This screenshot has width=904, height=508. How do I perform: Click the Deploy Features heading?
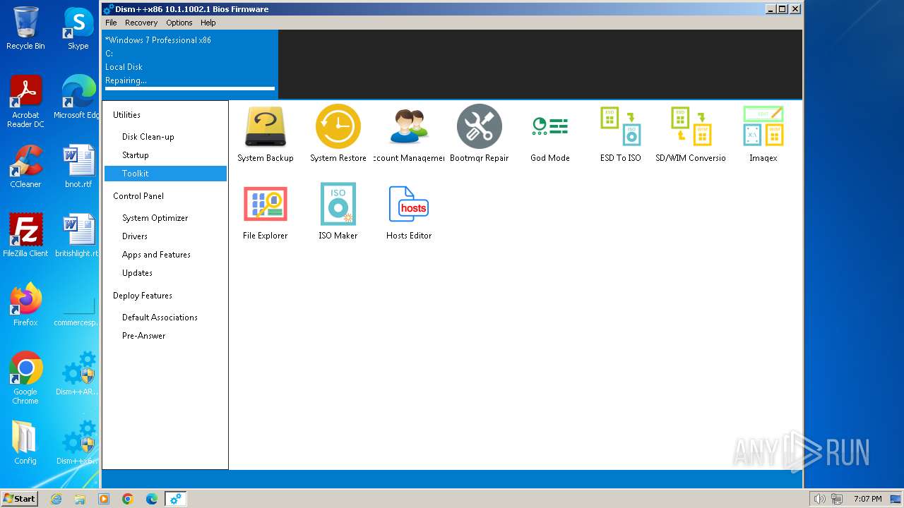[x=143, y=296]
